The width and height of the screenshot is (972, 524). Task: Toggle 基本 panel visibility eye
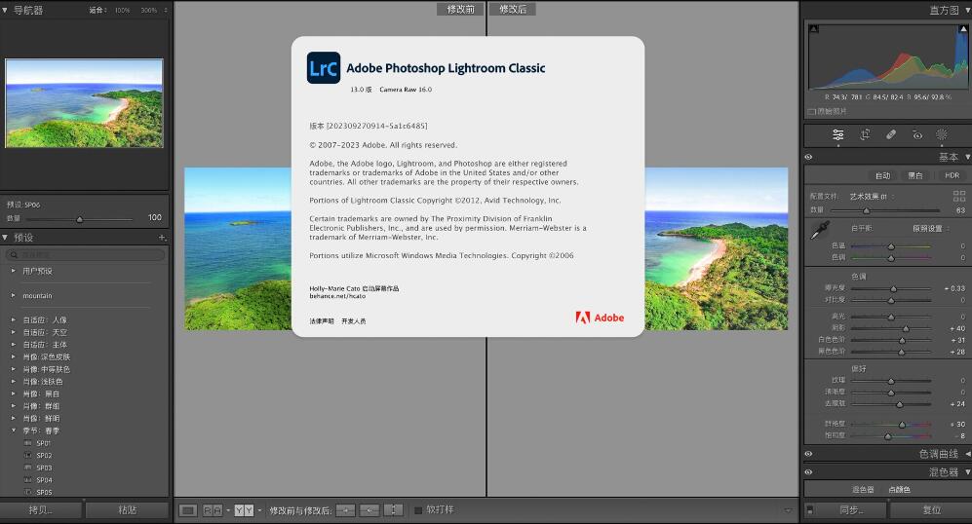pyautogui.click(x=808, y=157)
